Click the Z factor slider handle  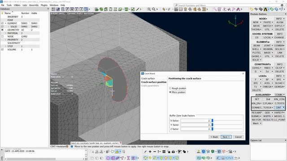pyautogui.click(x=212, y=129)
